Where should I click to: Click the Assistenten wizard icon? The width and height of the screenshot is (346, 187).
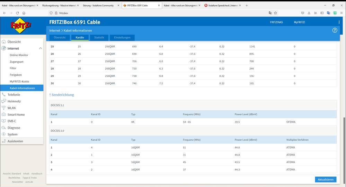[x=4, y=141]
